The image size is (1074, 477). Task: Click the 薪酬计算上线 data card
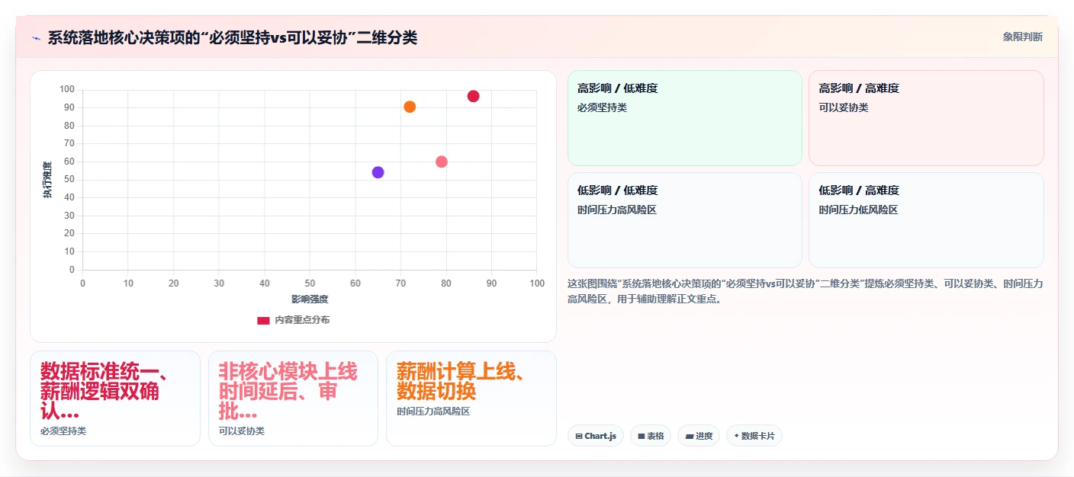click(x=471, y=399)
